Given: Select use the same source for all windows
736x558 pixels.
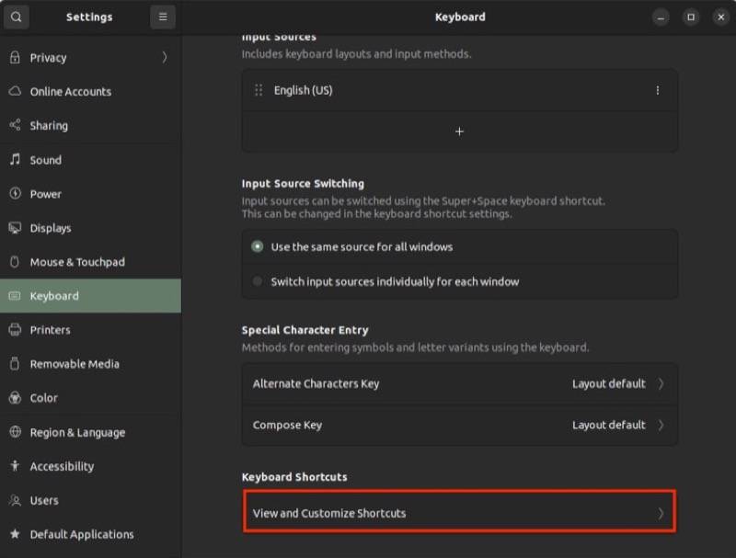Looking at the screenshot, I should [x=258, y=246].
